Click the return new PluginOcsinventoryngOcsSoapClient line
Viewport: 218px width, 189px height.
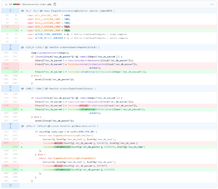coord(67,158)
